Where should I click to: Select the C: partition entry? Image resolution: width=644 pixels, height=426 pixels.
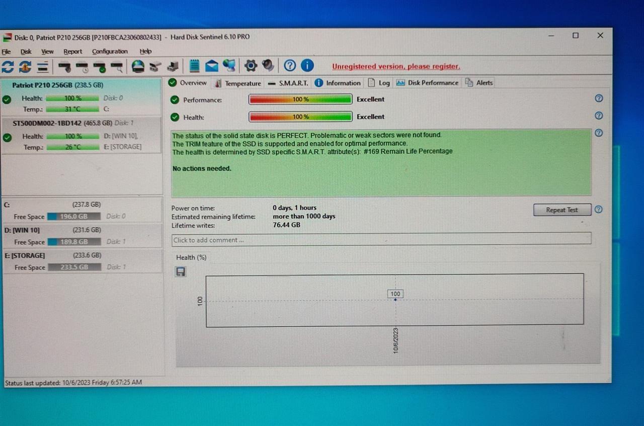82,210
